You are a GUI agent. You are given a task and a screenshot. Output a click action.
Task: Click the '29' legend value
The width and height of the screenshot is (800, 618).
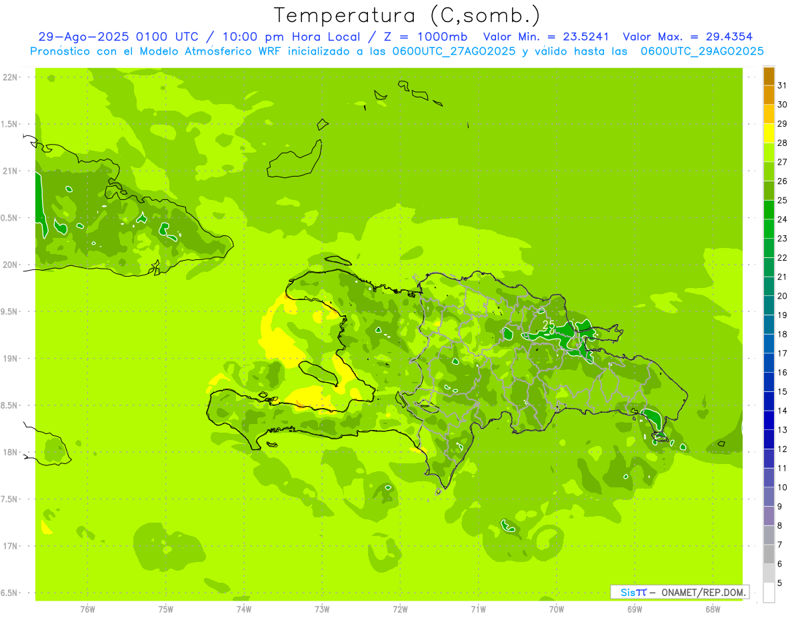[782, 124]
